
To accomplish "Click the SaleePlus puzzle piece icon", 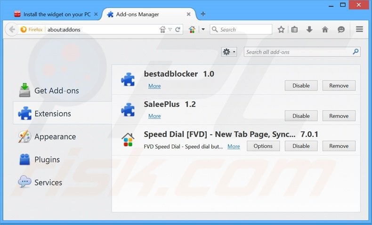I will 128,110.
